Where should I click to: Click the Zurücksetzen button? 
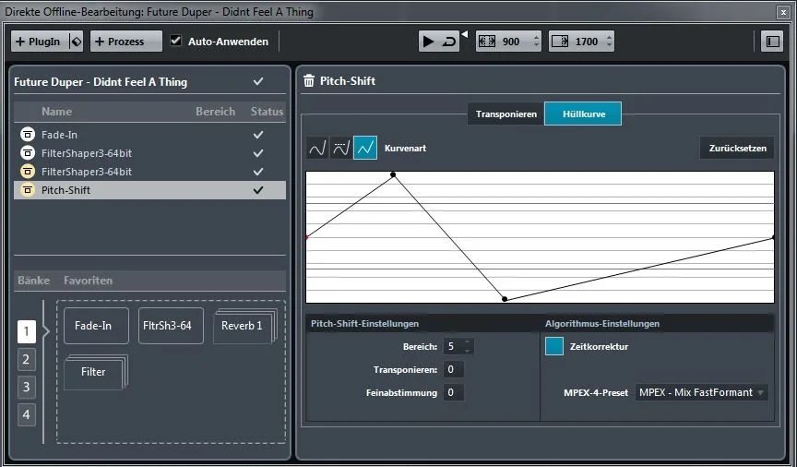pyautogui.click(x=737, y=148)
